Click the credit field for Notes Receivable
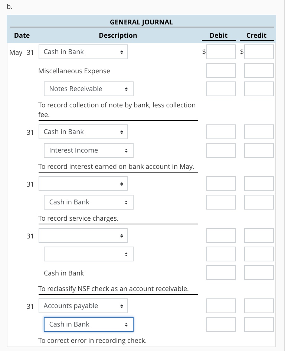Image resolution: width=285 pixels, height=351 pixels. click(x=259, y=89)
